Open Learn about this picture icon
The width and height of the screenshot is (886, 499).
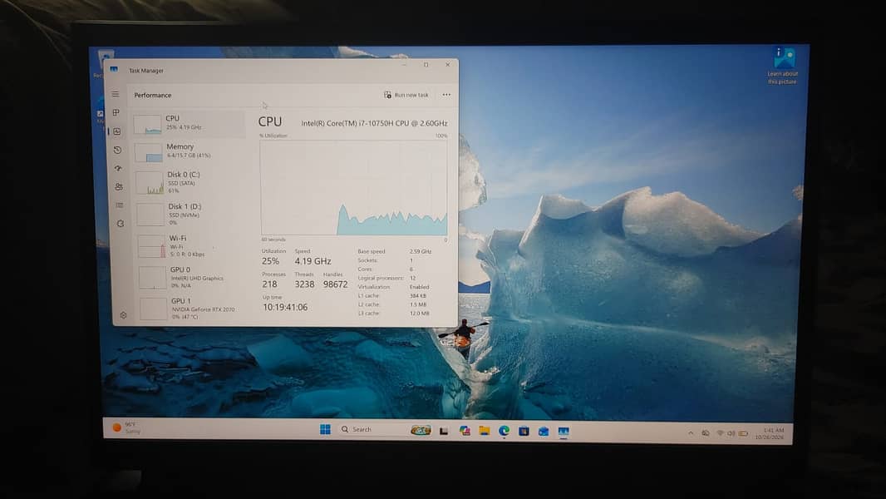(x=783, y=67)
